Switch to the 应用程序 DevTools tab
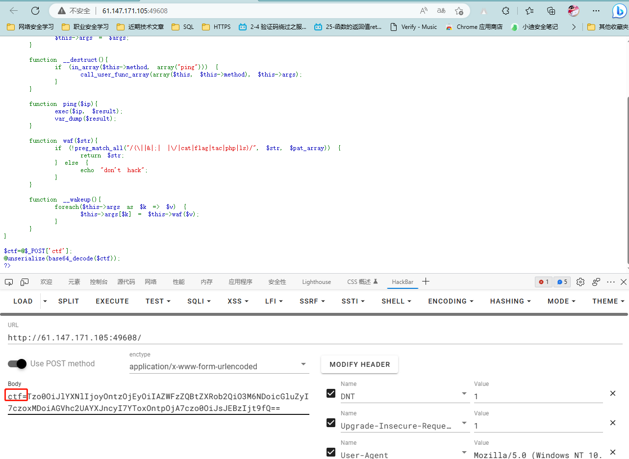The image size is (629, 459). pos(240,282)
